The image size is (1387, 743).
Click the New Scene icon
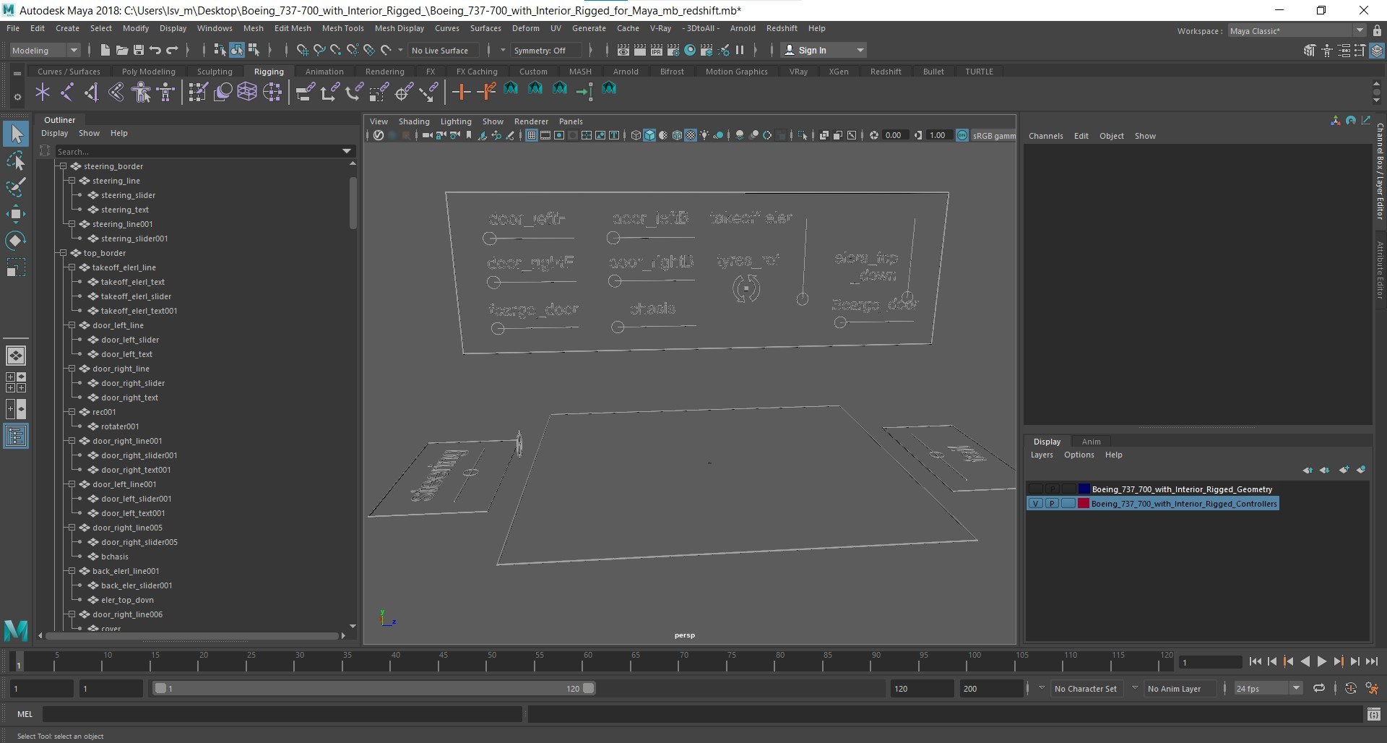(105, 50)
